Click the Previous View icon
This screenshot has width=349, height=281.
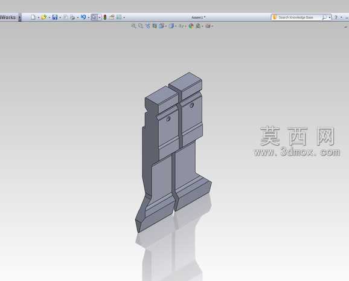coord(147,26)
